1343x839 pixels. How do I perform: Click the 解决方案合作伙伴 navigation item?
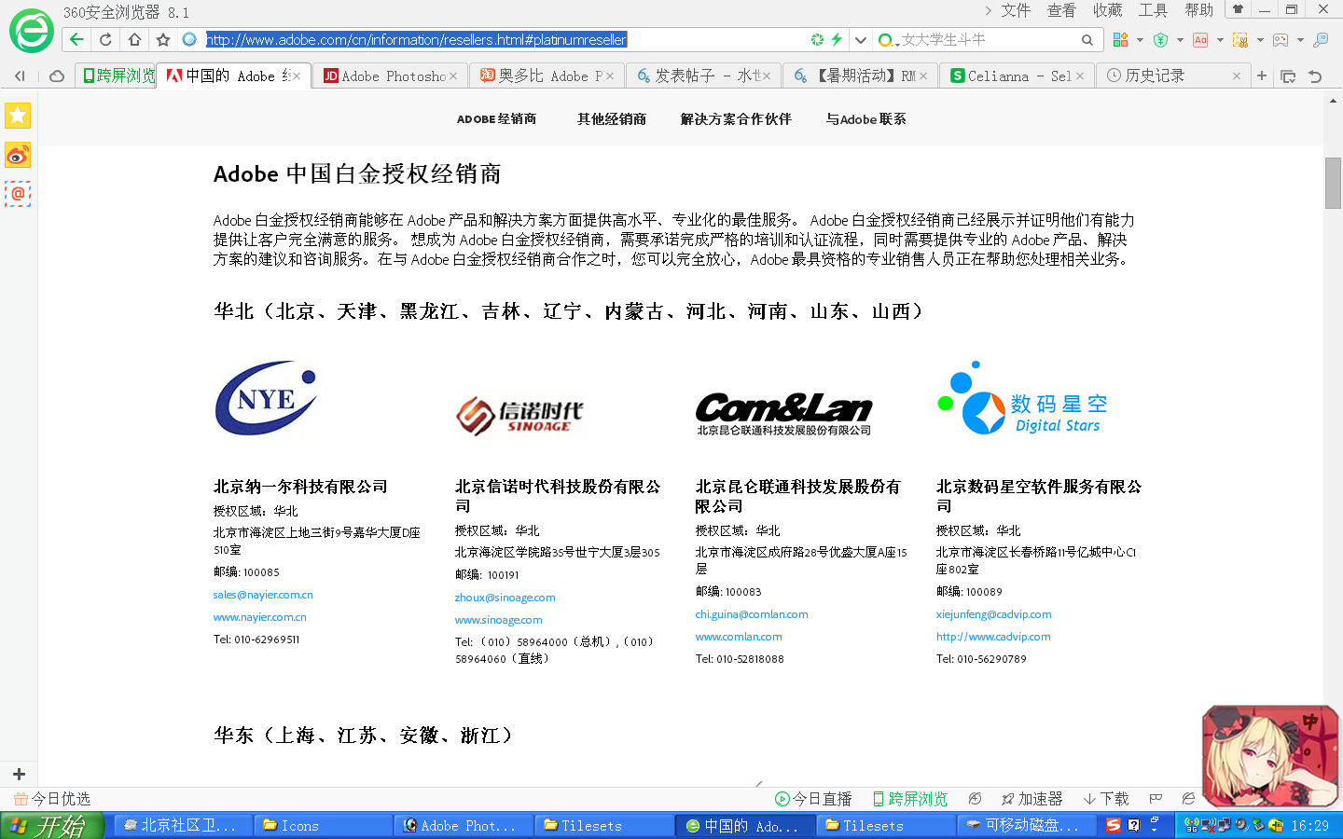736,119
